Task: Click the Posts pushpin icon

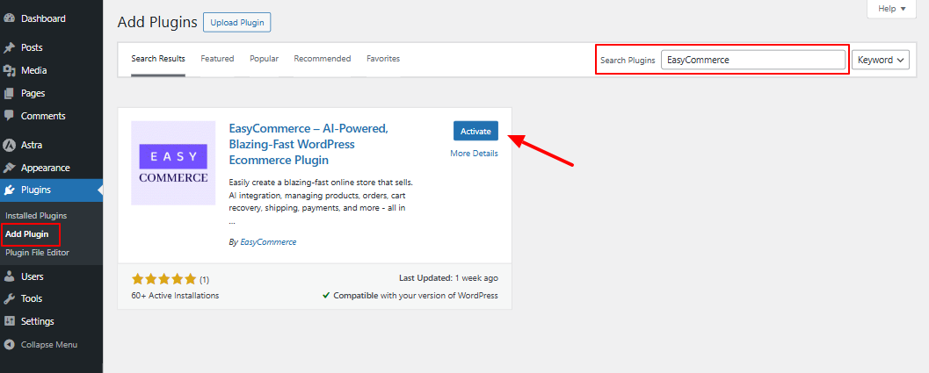Action: tap(9, 47)
